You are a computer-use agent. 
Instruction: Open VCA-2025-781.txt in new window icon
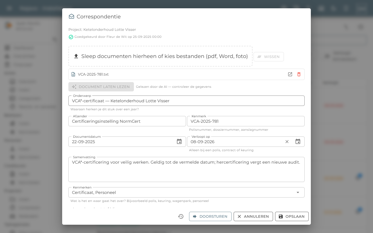click(290, 74)
